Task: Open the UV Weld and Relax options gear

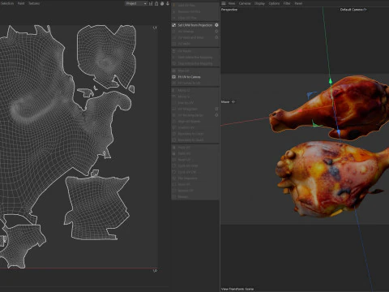Action: [x=216, y=37]
